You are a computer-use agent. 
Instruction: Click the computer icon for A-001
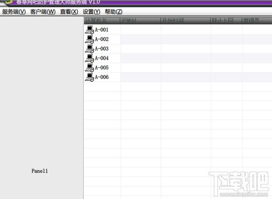[x=89, y=30]
